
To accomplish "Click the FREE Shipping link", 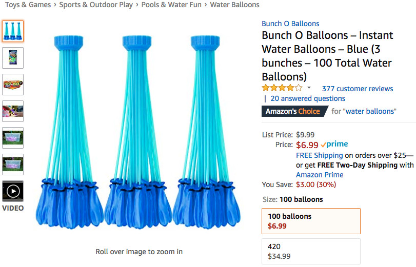I will tap(319, 155).
